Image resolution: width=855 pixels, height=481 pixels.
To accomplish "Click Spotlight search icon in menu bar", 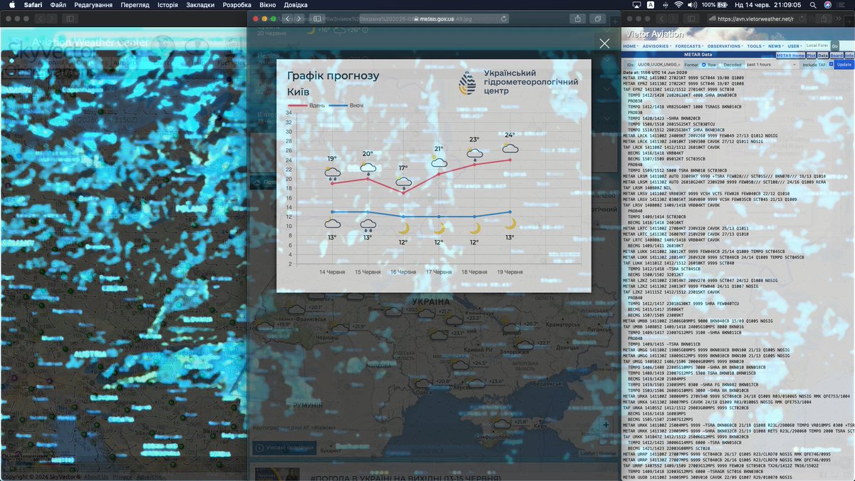I will coord(813,5).
